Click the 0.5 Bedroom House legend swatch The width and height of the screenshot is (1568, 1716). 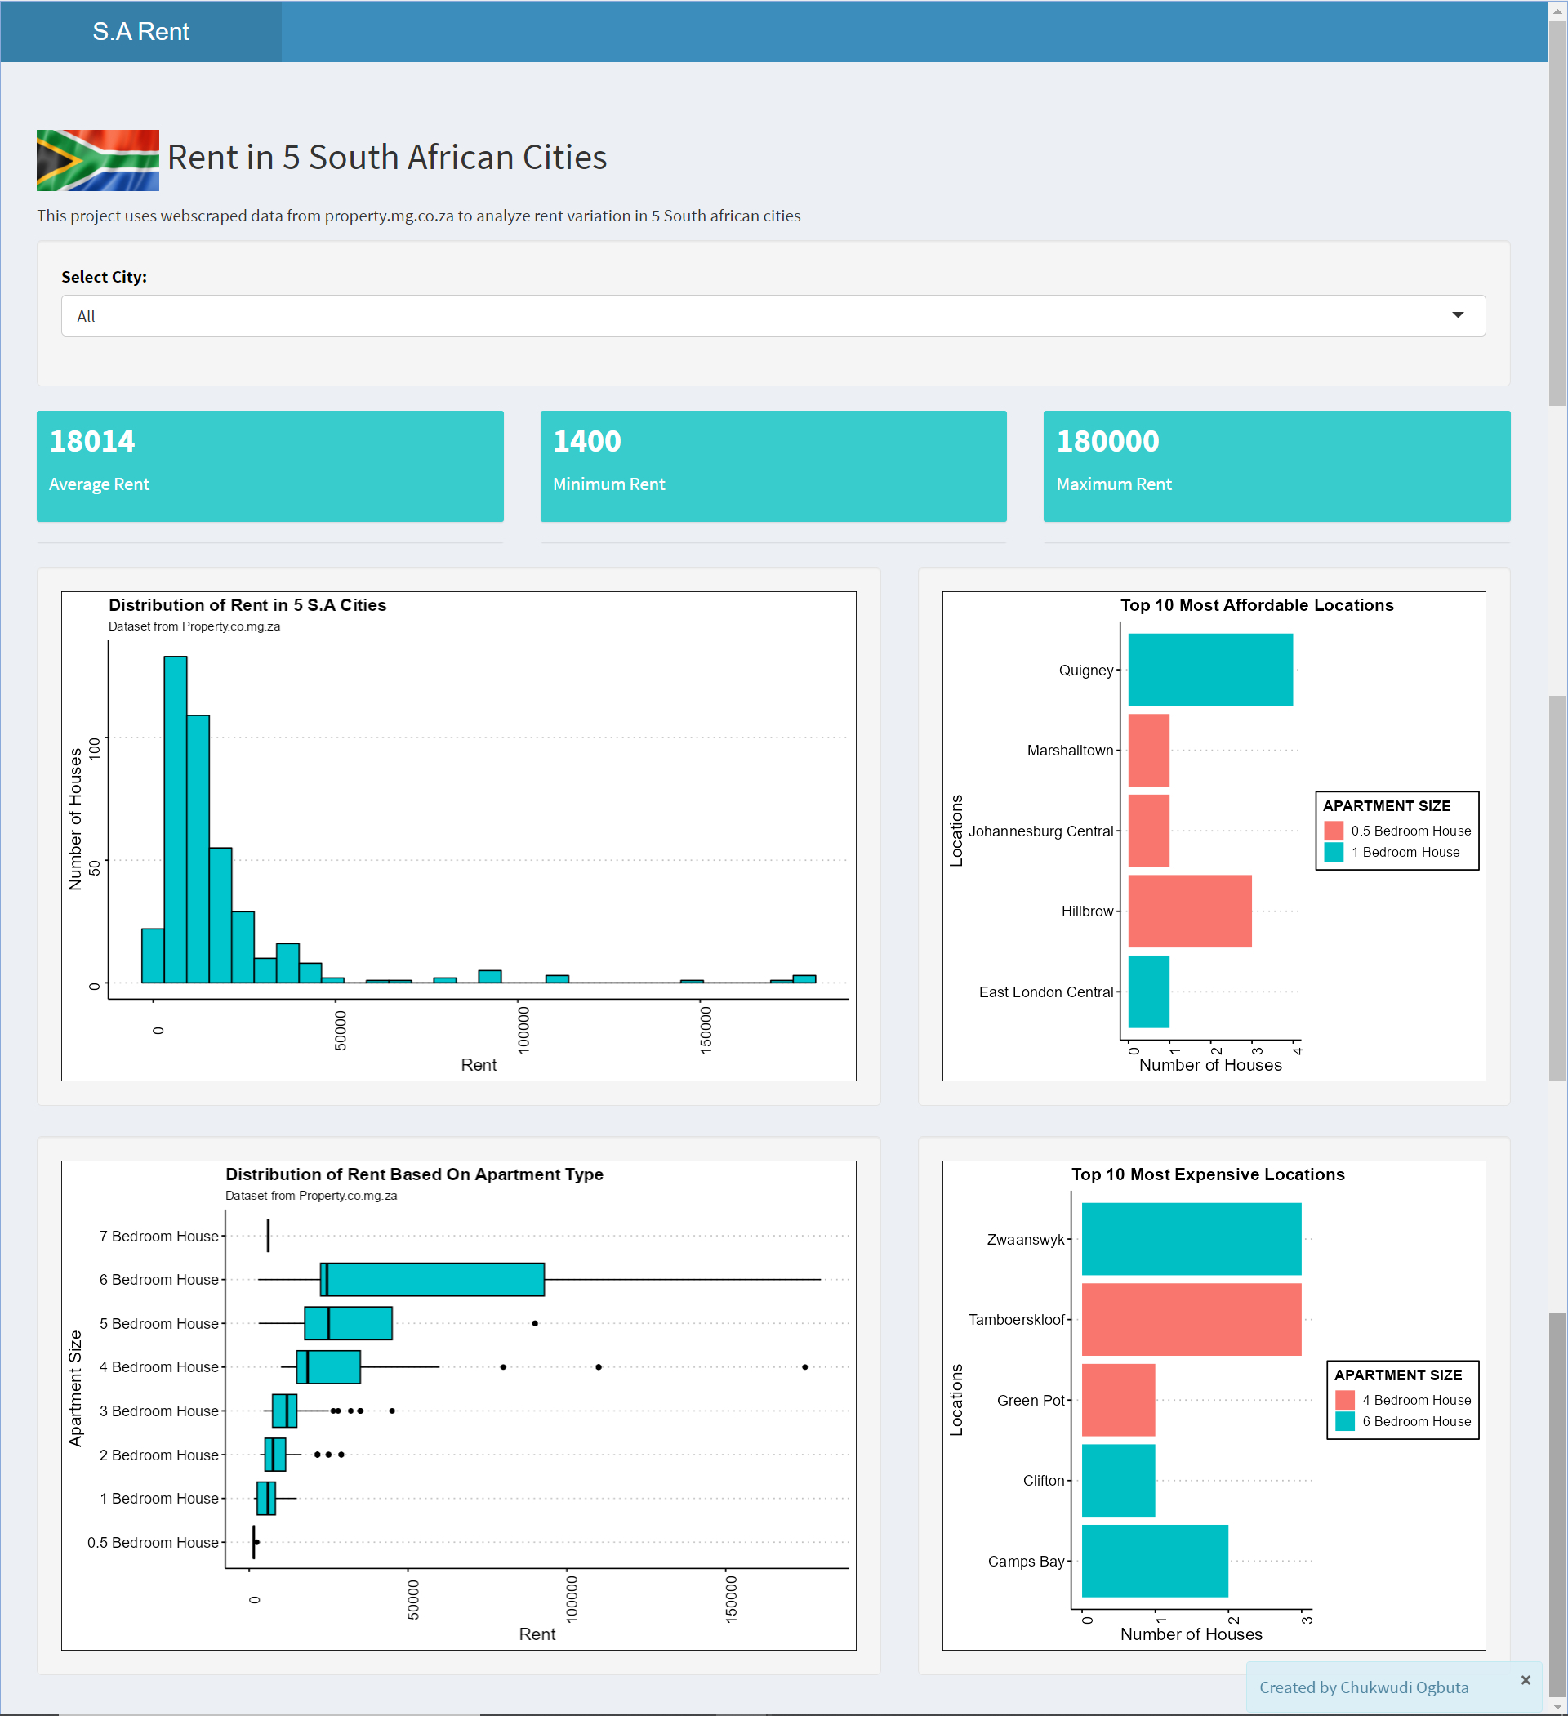(x=1333, y=831)
